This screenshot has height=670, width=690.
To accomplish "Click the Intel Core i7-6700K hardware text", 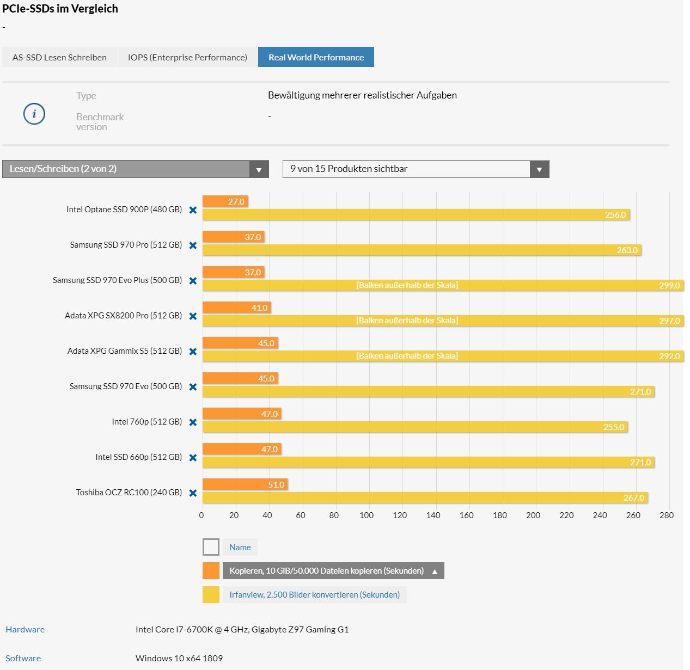I will coord(242,629).
